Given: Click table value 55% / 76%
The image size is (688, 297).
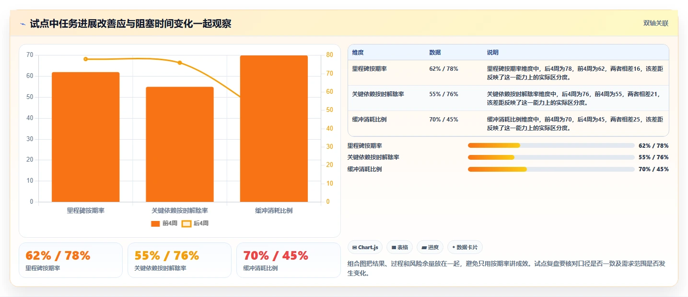Looking at the screenshot, I should (443, 94).
